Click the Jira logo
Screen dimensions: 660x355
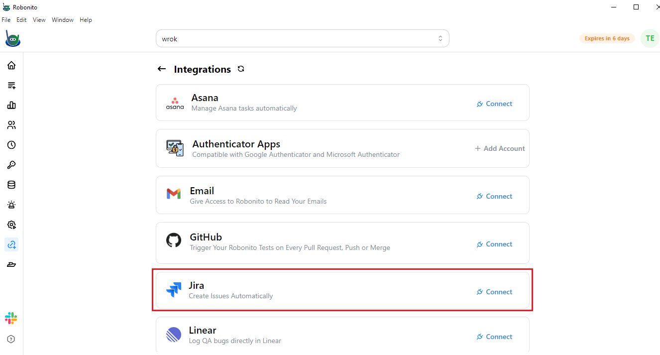pyautogui.click(x=174, y=290)
